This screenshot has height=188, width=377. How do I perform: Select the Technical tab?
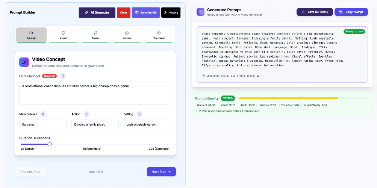coord(159,35)
